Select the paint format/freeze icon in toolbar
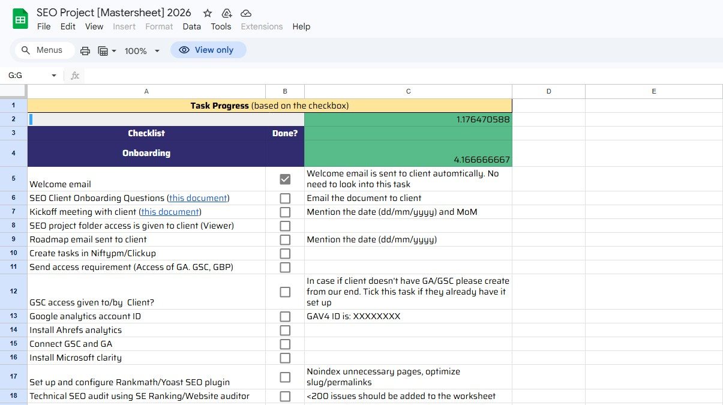The height and width of the screenshot is (405, 723). (x=103, y=50)
